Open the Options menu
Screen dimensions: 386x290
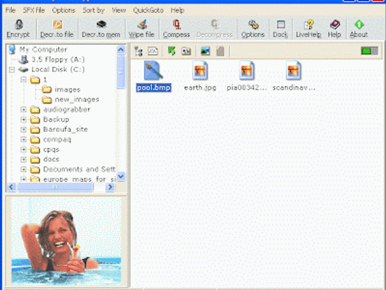(x=64, y=10)
